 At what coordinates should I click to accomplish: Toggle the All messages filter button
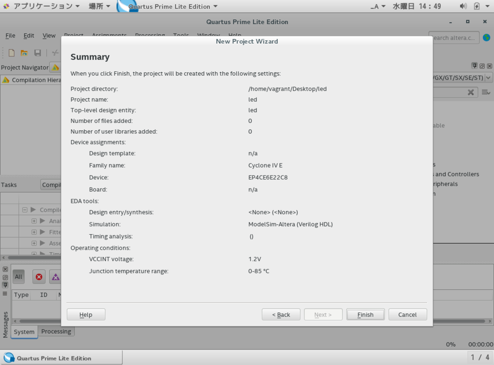pos(18,277)
